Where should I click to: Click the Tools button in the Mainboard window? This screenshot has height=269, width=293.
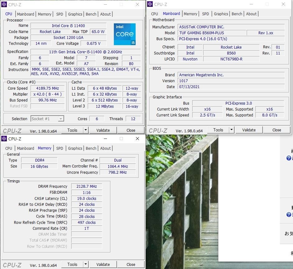218,130
